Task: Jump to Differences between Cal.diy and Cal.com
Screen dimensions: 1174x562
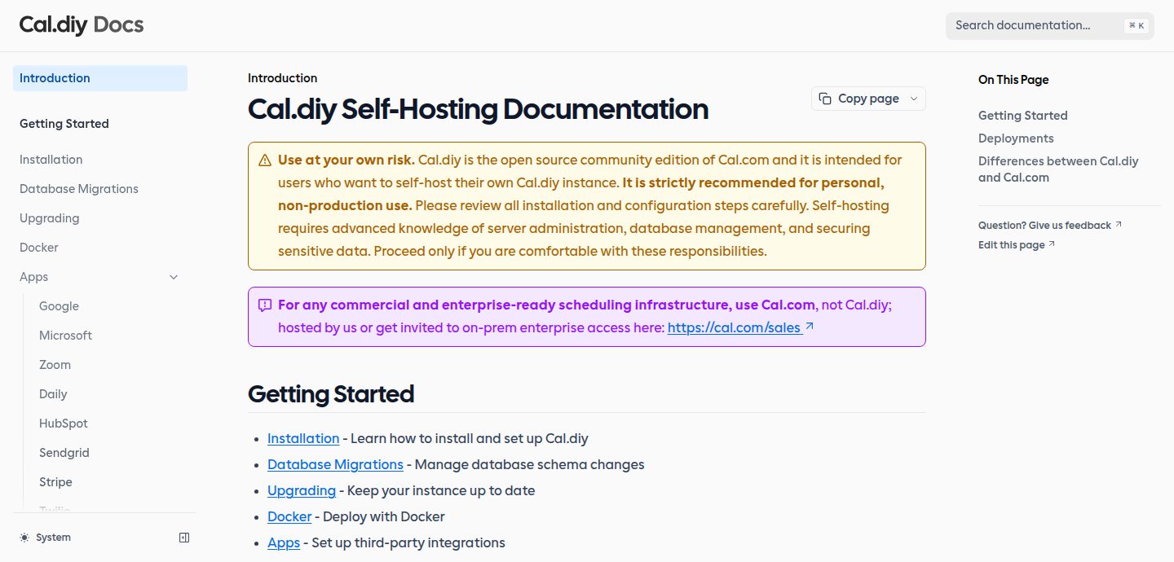Action: coord(1058,169)
